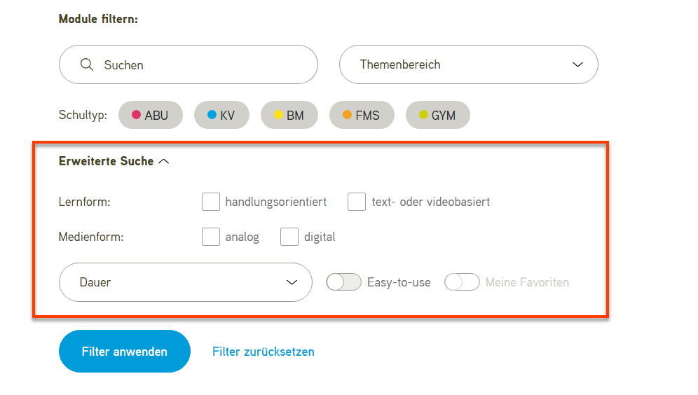Collapse the Erweiterte Suche section
Image resolution: width=698 pixels, height=395 pixels.
coord(114,161)
